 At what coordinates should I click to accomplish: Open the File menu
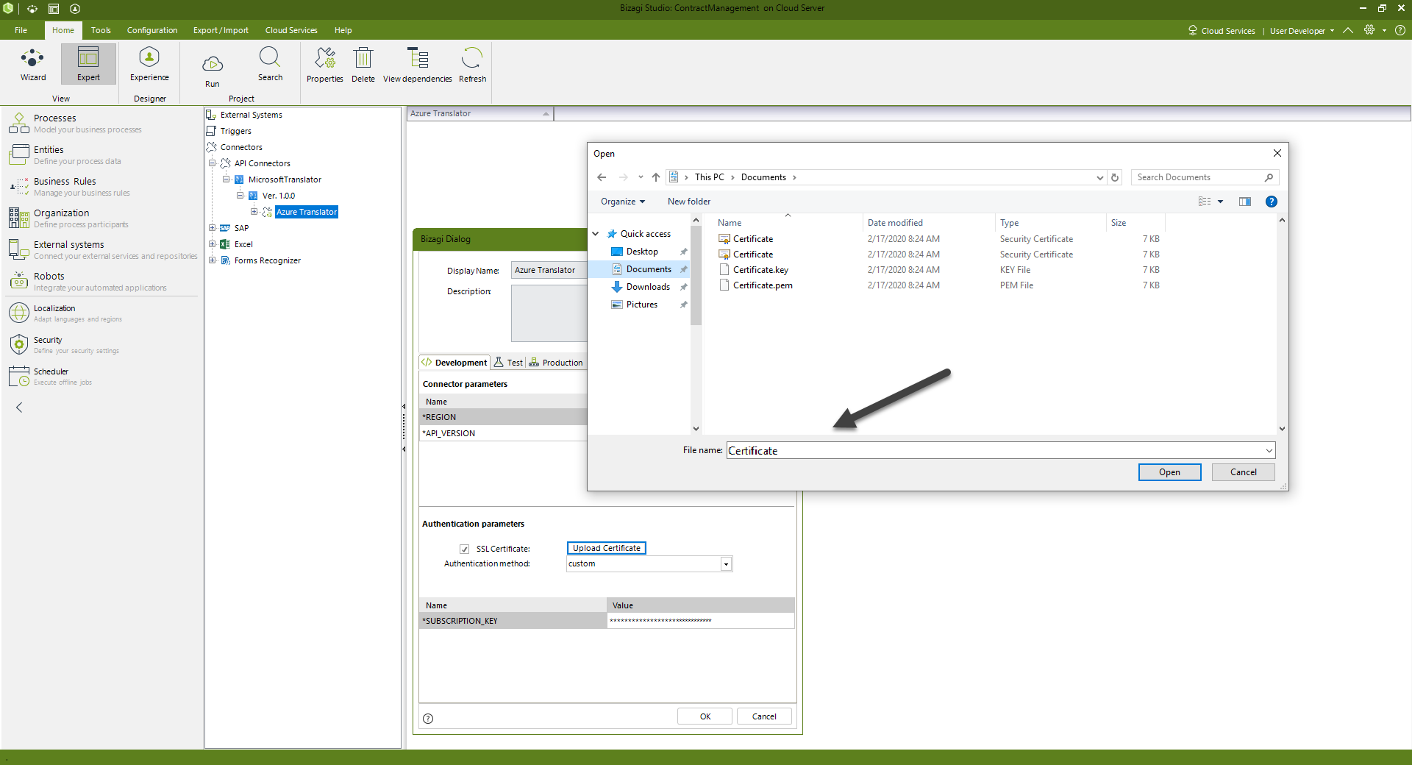pyautogui.click(x=21, y=30)
